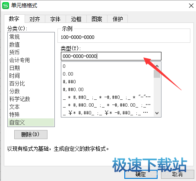
Task: Confirm with the 确定 button
Action: coord(141,174)
